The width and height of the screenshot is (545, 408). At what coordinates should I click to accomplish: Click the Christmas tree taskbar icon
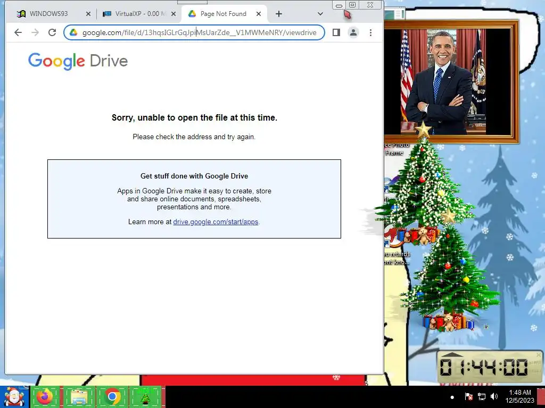pyautogui.click(x=145, y=397)
